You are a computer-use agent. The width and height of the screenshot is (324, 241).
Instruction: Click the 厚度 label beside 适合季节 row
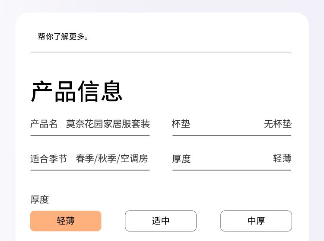tap(181, 159)
